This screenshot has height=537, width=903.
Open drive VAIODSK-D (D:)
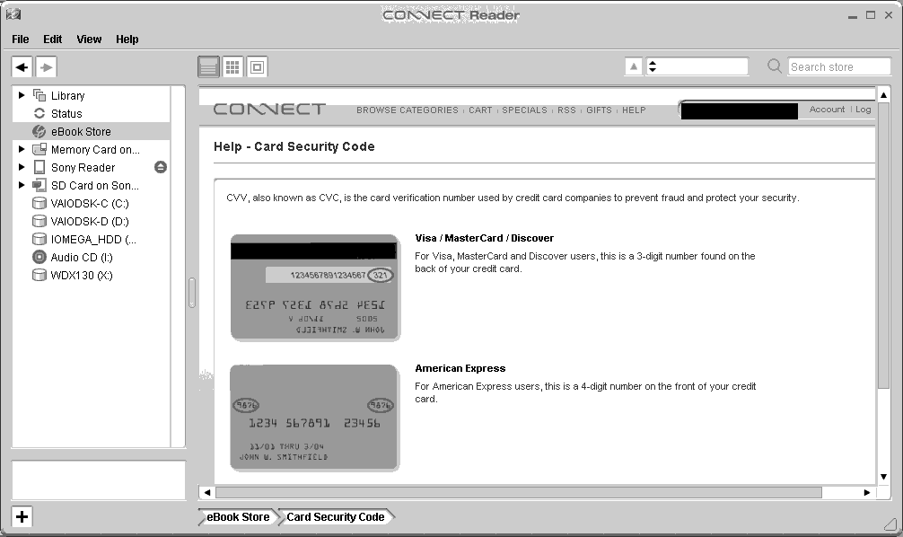tap(89, 221)
